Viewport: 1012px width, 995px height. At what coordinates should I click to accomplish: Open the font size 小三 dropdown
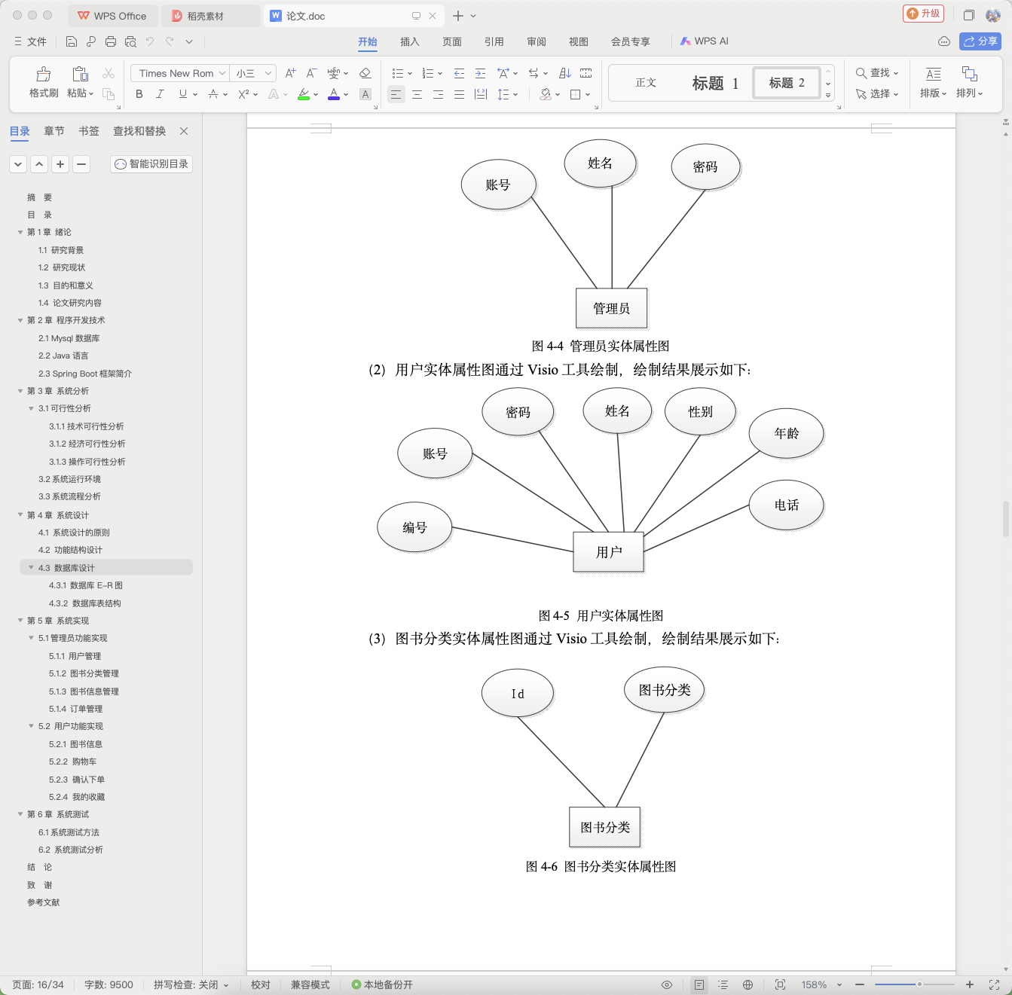coord(252,73)
